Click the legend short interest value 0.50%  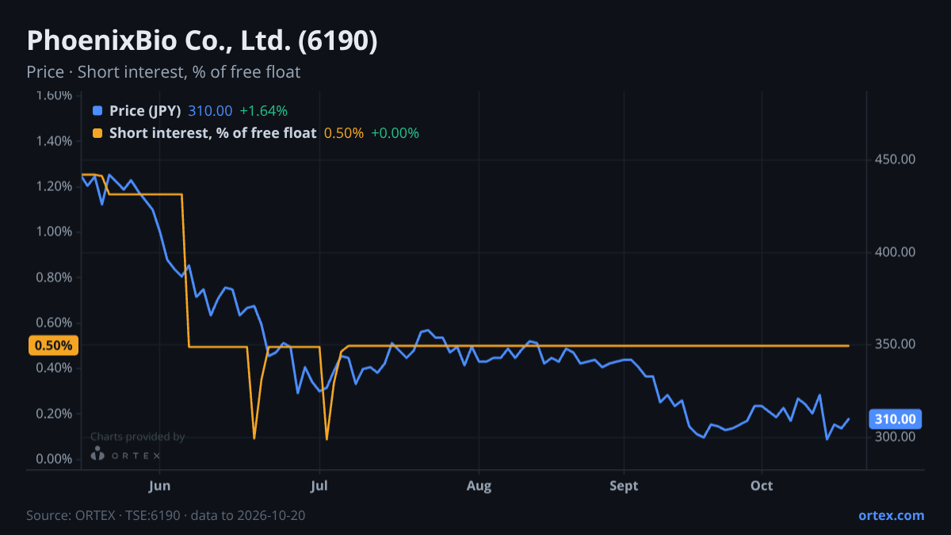tap(343, 133)
